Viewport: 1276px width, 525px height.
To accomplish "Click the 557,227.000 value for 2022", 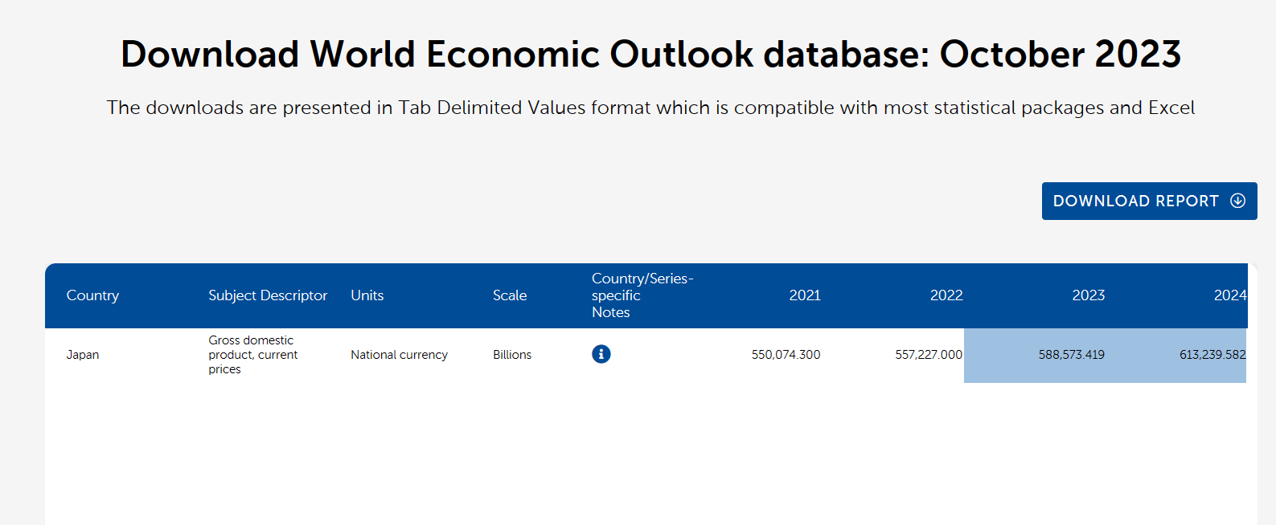I will (928, 355).
